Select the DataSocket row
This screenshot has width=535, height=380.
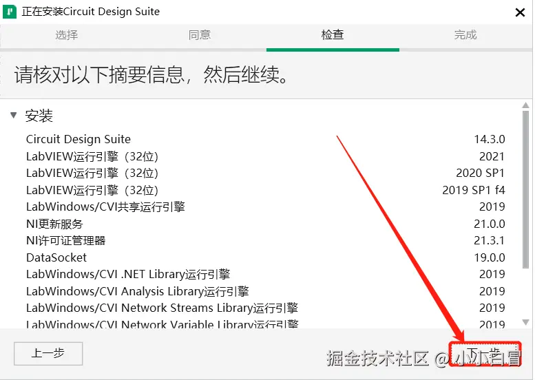pos(266,257)
